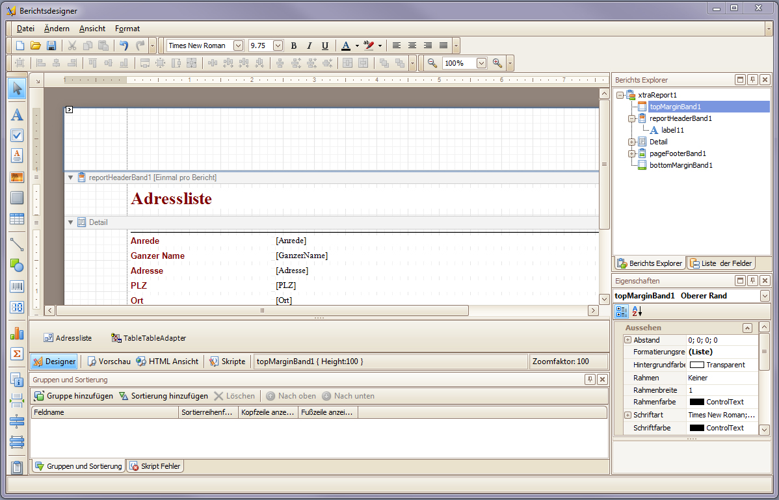This screenshot has width=779, height=500.
Task: Click Sortierung hinzufügen button
Action: (x=163, y=396)
